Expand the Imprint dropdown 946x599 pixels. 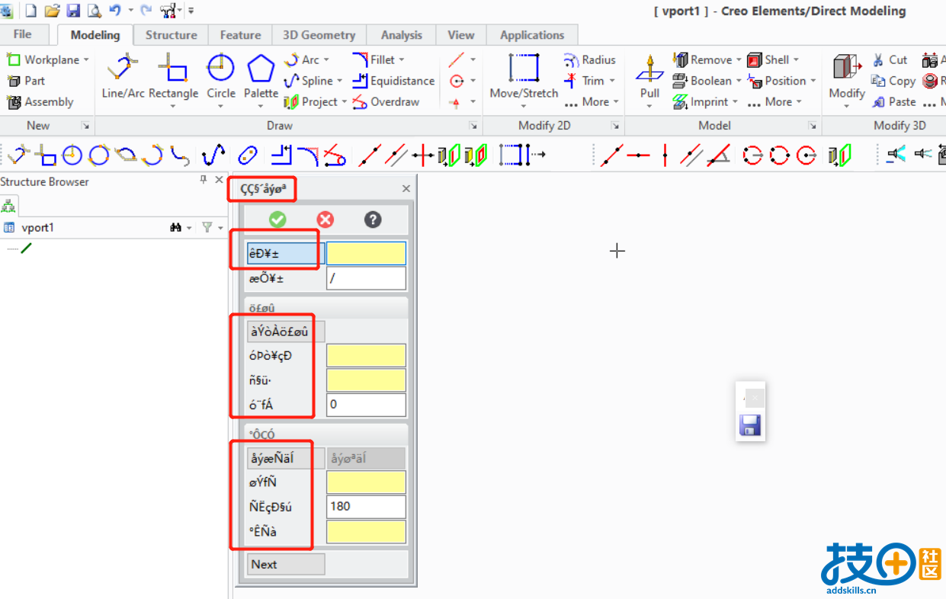736,101
